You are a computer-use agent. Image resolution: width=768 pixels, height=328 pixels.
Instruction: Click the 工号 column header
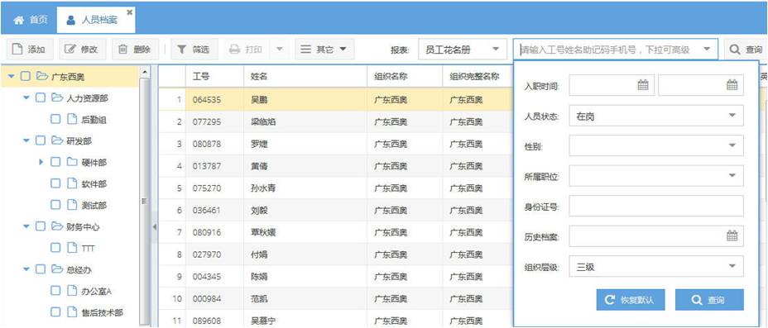pos(214,76)
